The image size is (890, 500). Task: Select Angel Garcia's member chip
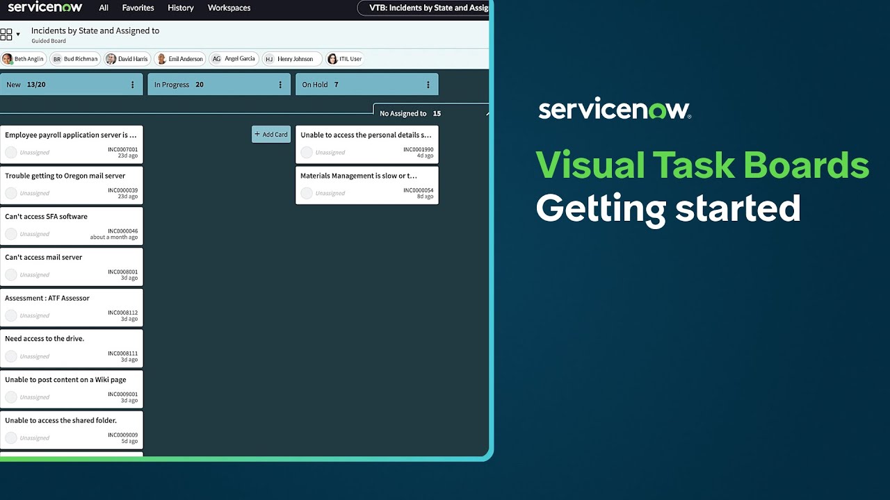(234, 59)
